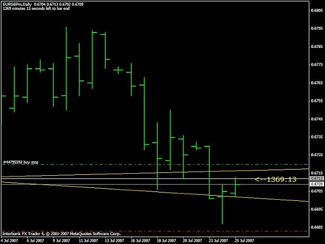Viewport: 325px width, 244px height.
Task: Click the 0.6785 price scale label
Action: point(317,46)
